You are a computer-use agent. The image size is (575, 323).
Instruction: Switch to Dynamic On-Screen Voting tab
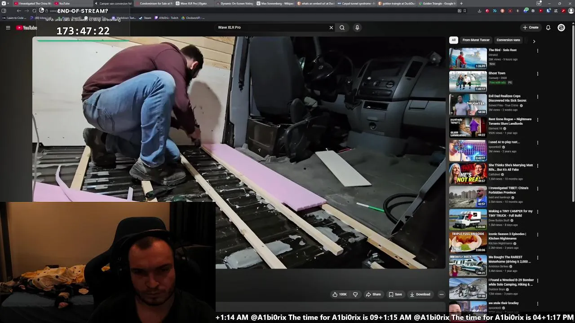(234, 4)
